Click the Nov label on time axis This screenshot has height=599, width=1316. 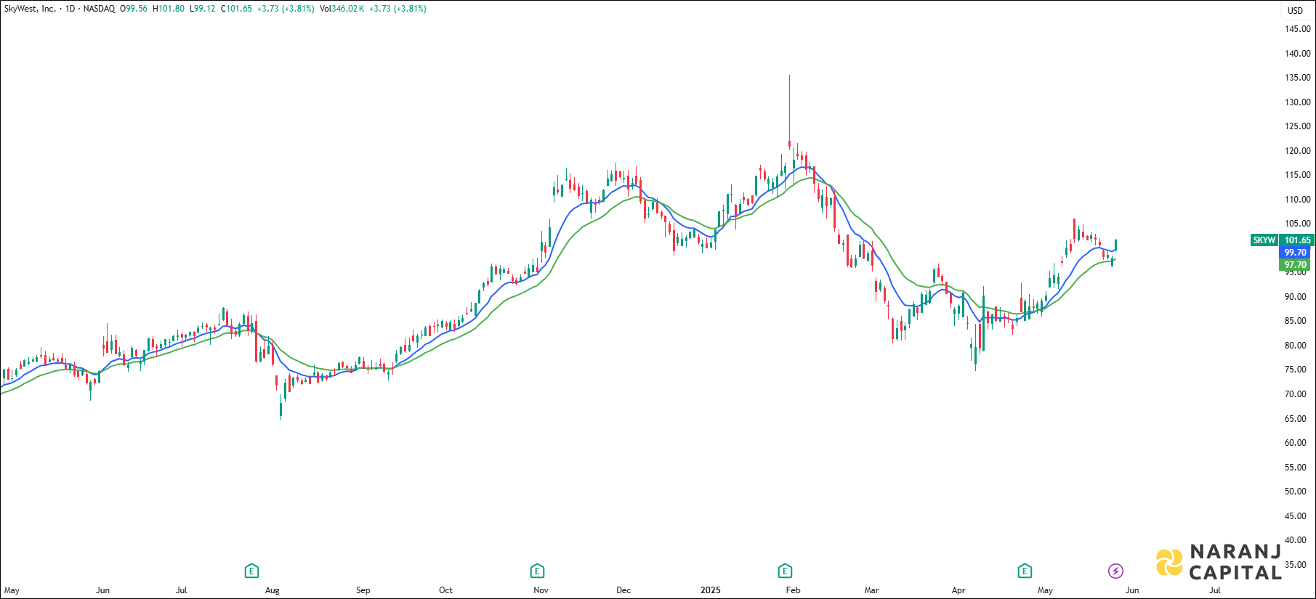541,590
